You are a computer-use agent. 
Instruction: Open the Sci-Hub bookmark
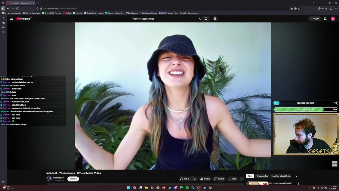(x=11, y=13)
